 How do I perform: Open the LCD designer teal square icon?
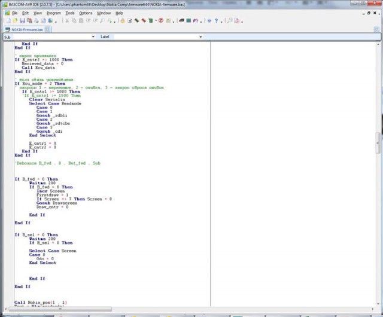[189, 21]
